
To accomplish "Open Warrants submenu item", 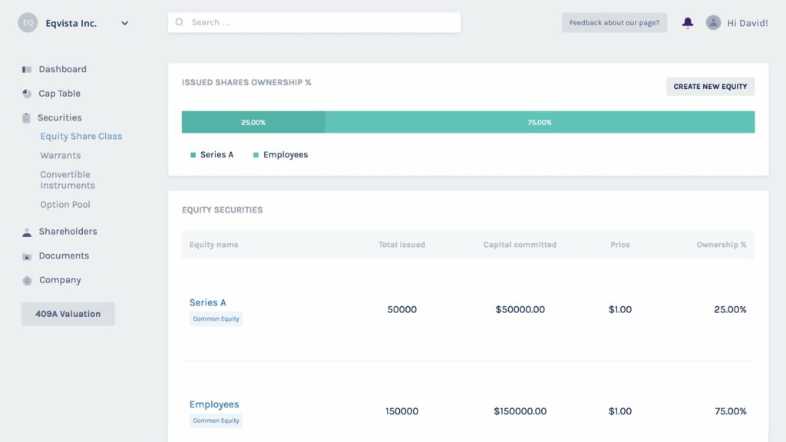I will [60, 155].
